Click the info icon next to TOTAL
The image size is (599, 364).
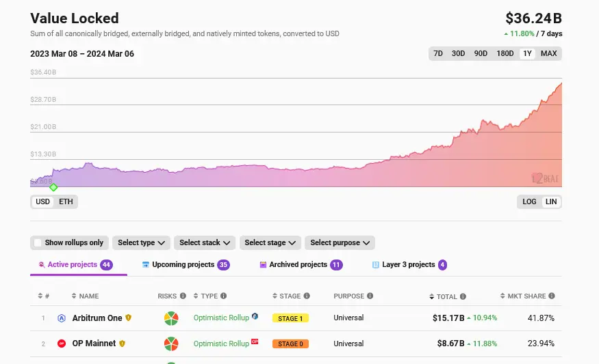(463, 296)
